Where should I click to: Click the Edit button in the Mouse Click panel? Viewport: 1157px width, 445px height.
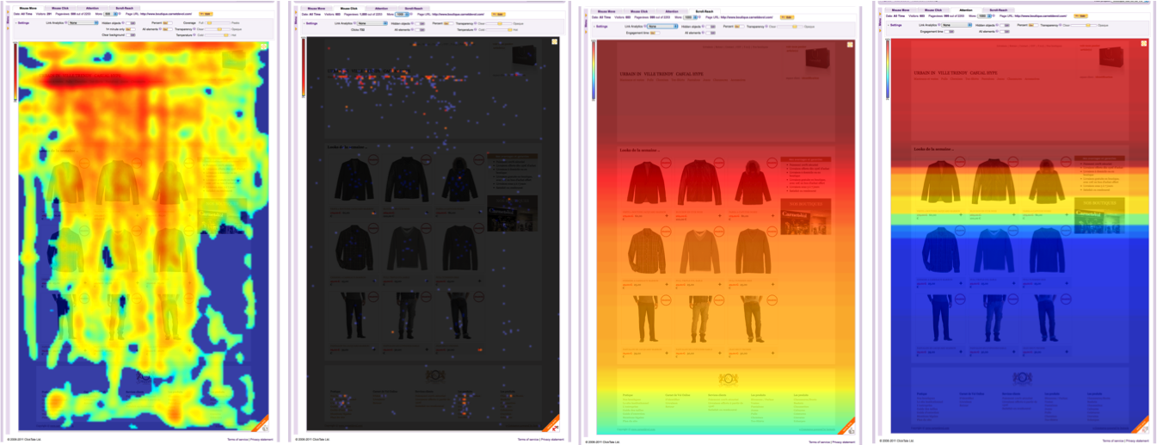[498, 14]
